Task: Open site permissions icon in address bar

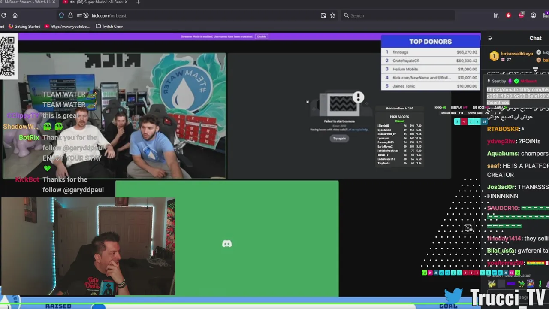Action: (x=79, y=15)
